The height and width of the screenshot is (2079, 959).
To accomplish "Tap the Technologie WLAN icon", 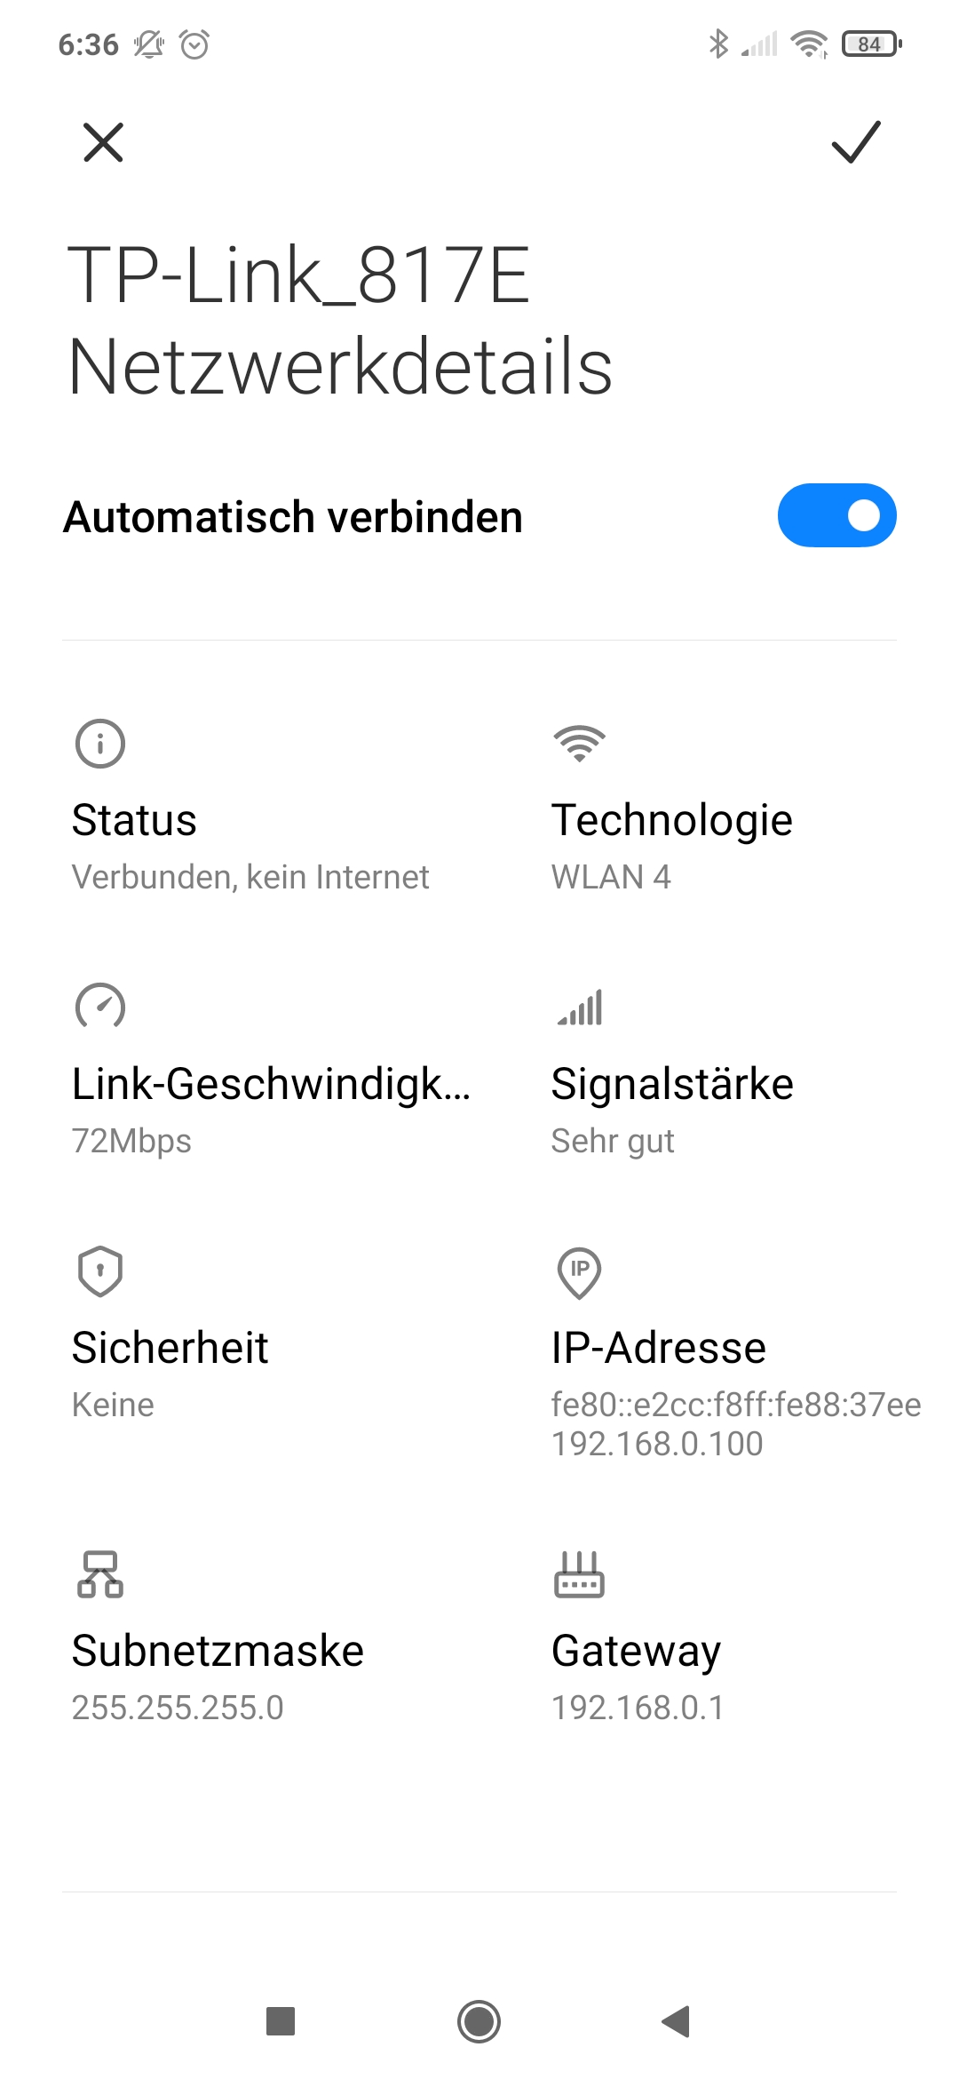I will pos(579,744).
